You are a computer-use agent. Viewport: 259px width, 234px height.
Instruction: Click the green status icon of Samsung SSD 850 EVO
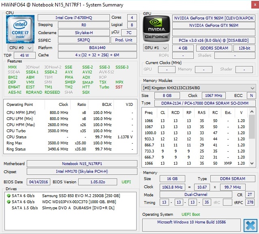9,195
